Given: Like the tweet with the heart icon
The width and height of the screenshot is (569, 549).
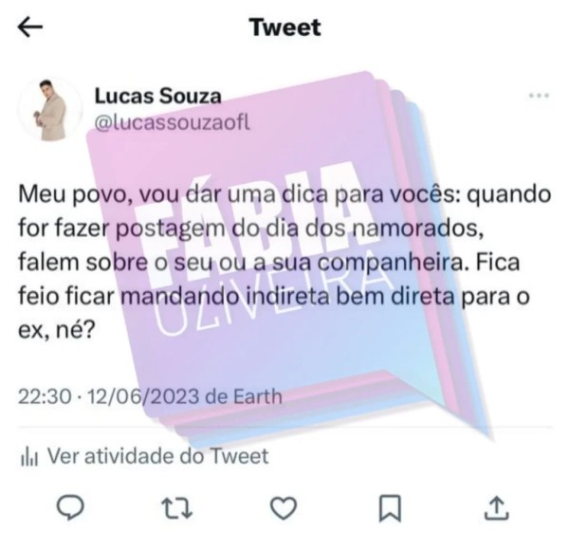Looking at the screenshot, I should pyautogui.click(x=284, y=507).
